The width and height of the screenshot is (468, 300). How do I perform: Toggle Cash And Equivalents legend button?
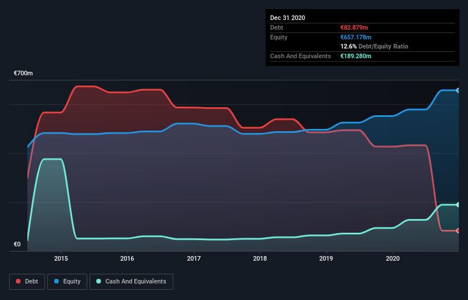[131, 282]
